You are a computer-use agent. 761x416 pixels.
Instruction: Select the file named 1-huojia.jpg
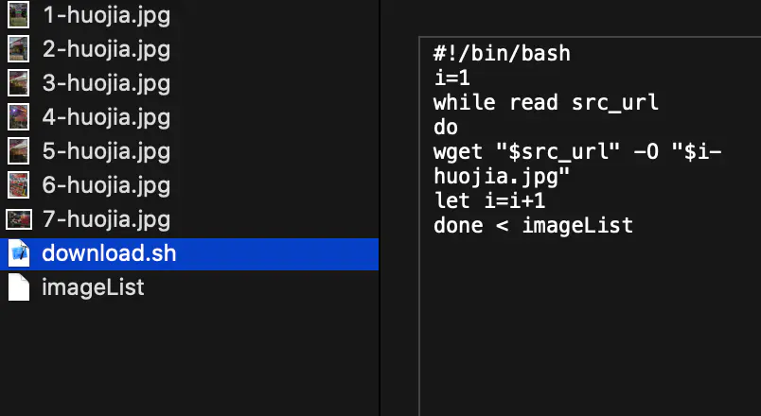106,14
